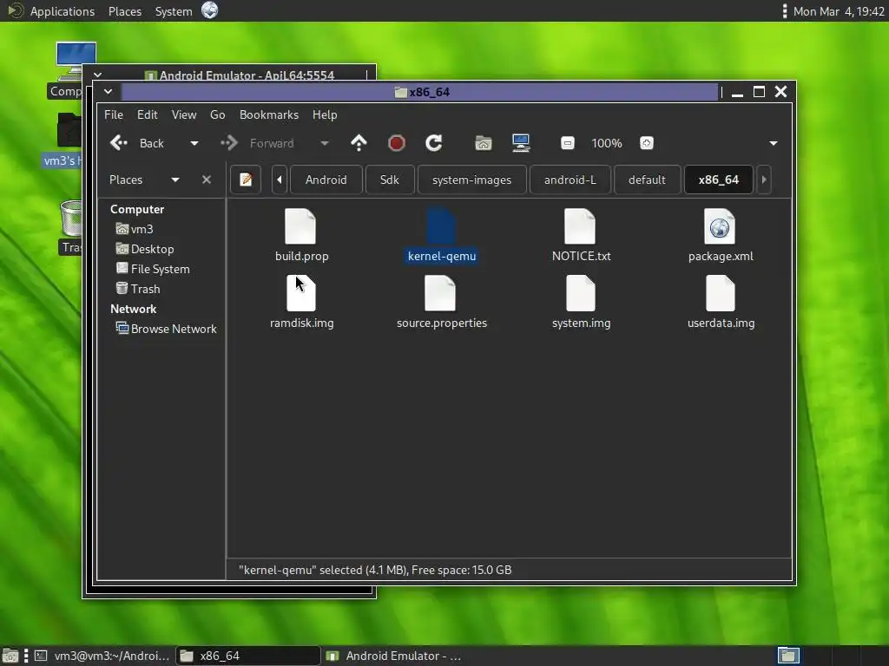The width and height of the screenshot is (889, 666).
Task: Open the File menu
Action: 114,114
